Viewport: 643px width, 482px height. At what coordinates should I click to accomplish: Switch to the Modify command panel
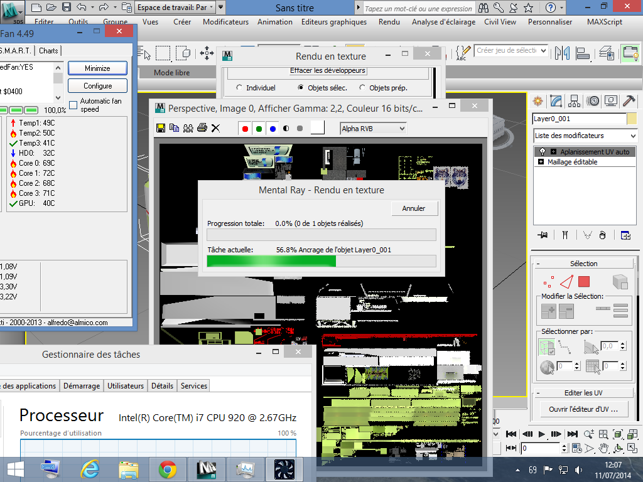click(x=556, y=101)
